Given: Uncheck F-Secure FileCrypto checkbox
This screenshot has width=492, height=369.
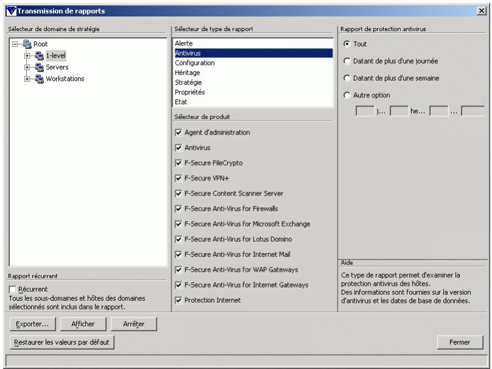Looking at the screenshot, I should 179,163.
